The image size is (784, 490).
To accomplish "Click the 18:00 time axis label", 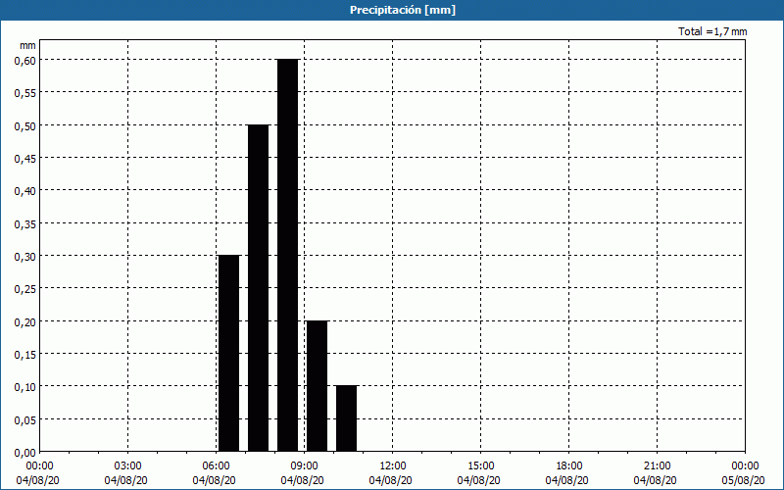I will pos(569,466).
